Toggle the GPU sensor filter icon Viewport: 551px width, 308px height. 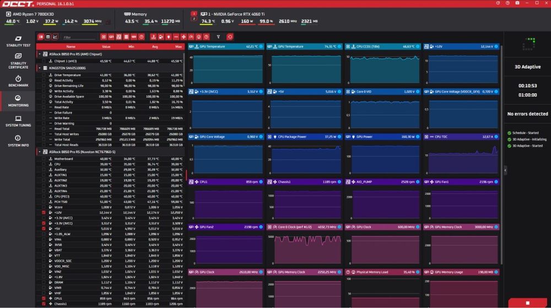pos(111,37)
